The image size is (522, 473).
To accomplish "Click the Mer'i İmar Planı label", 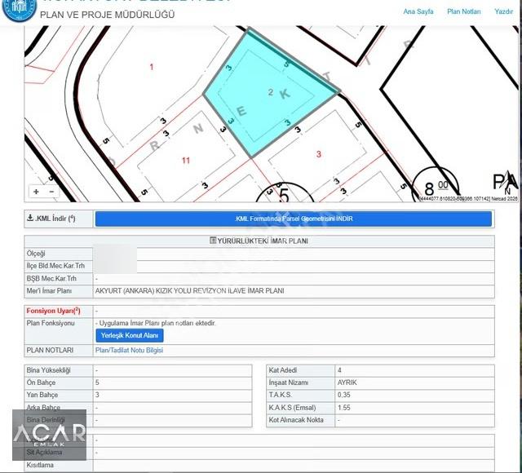I will pyautogui.click(x=49, y=291).
